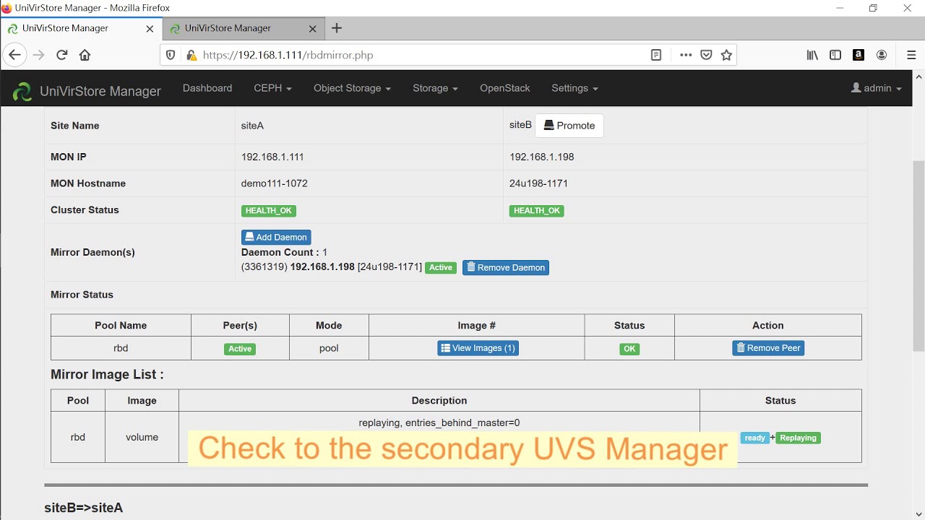Open page actions three-dot menu
The height and width of the screenshot is (520, 925).
coord(686,55)
